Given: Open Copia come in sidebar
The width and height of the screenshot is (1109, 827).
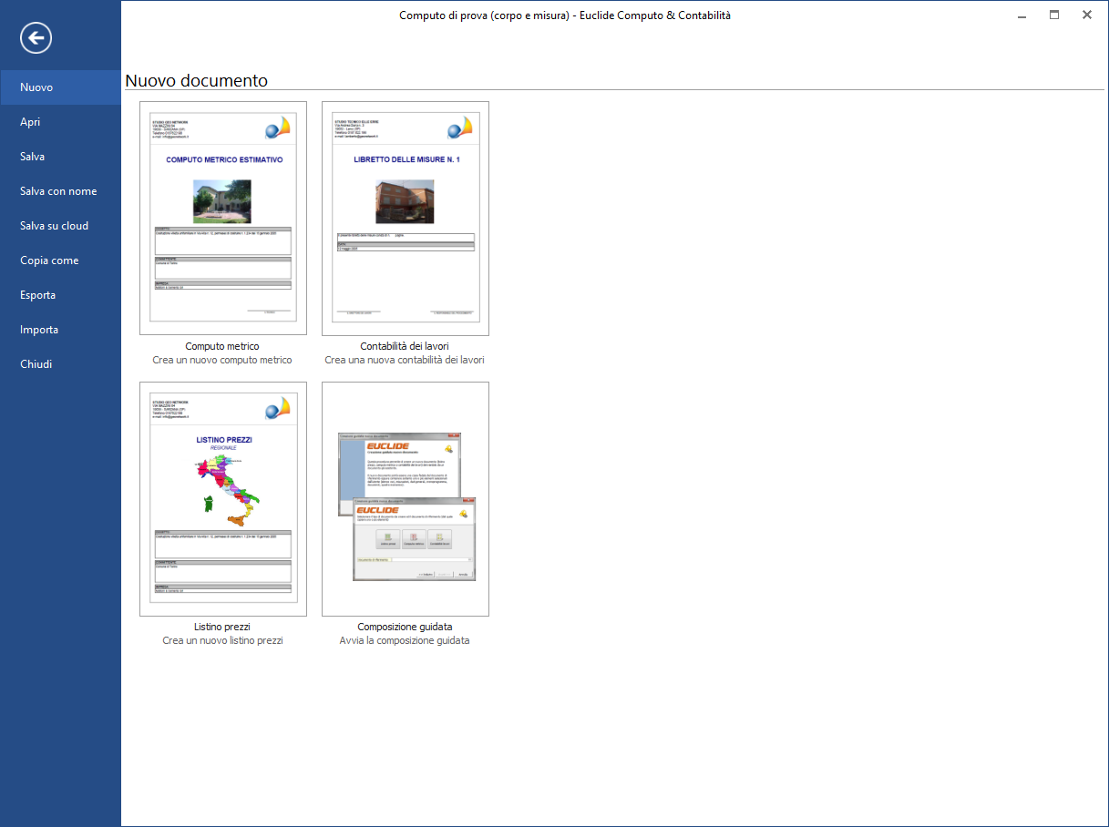Looking at the screenshot, I should click(x=49, y=260).
